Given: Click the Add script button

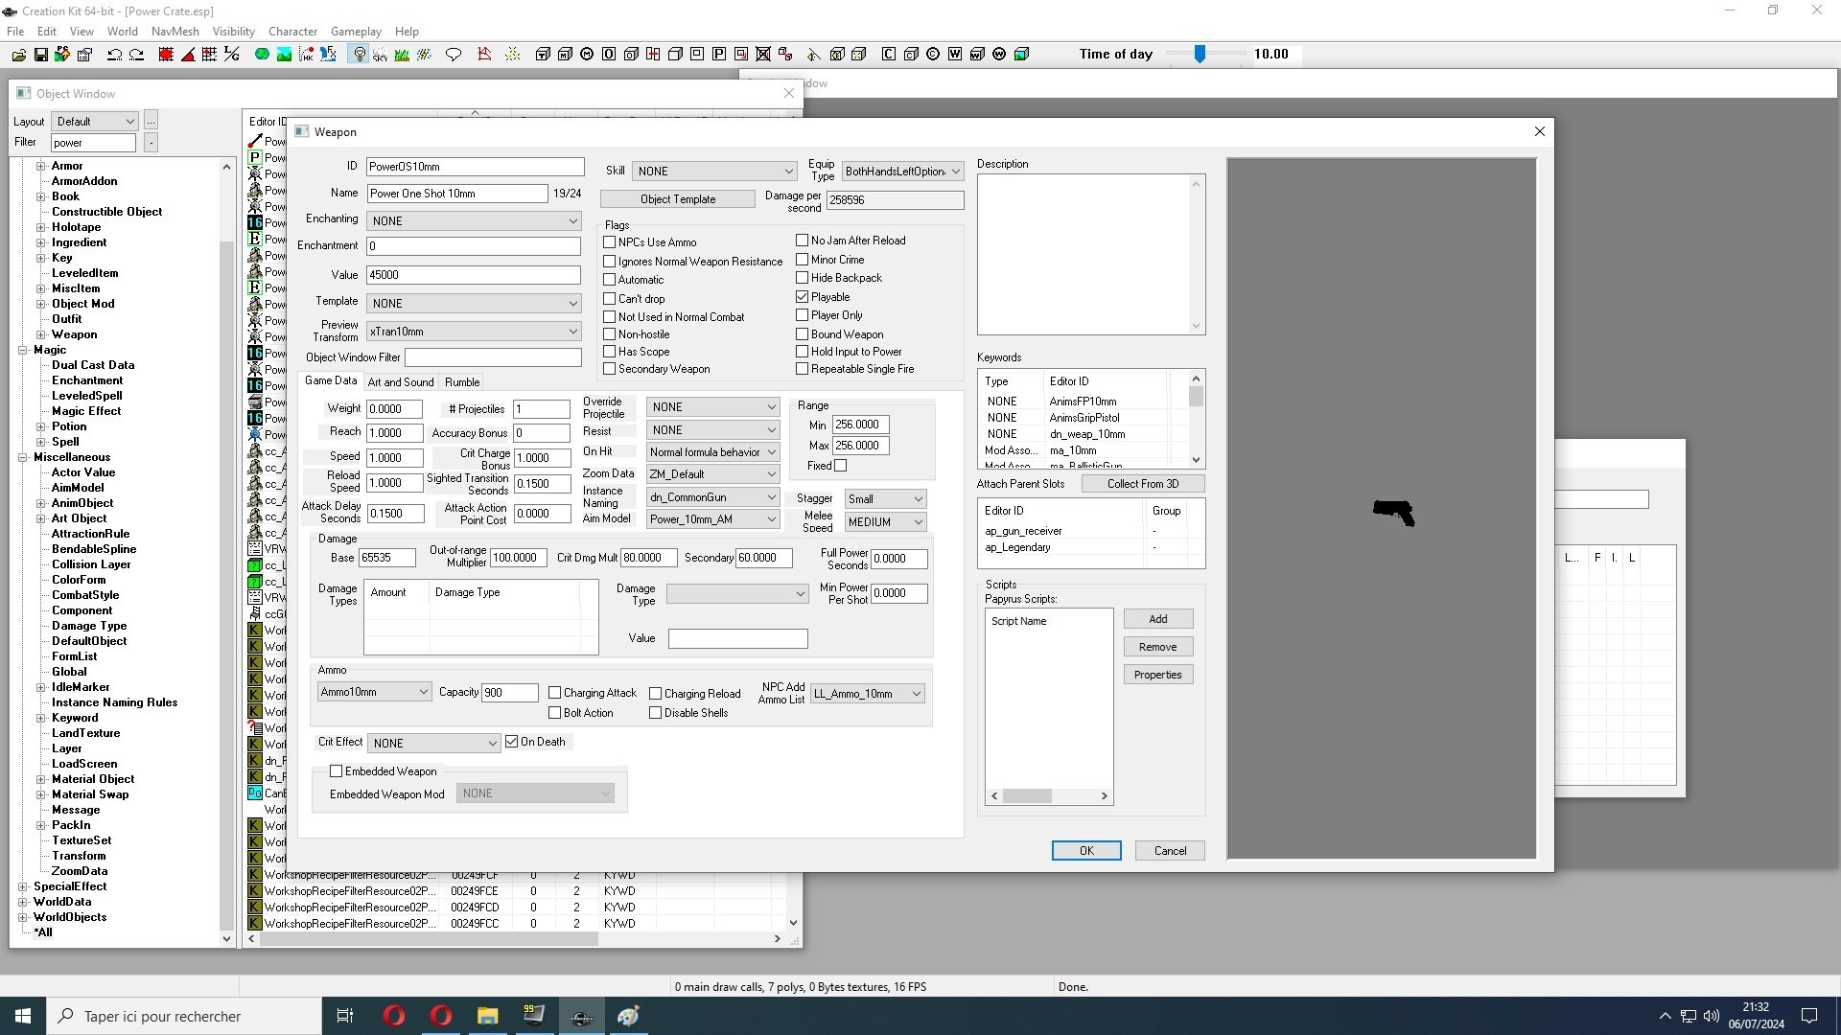Looking at the screenshot, I should click(x=1158, y=619).
